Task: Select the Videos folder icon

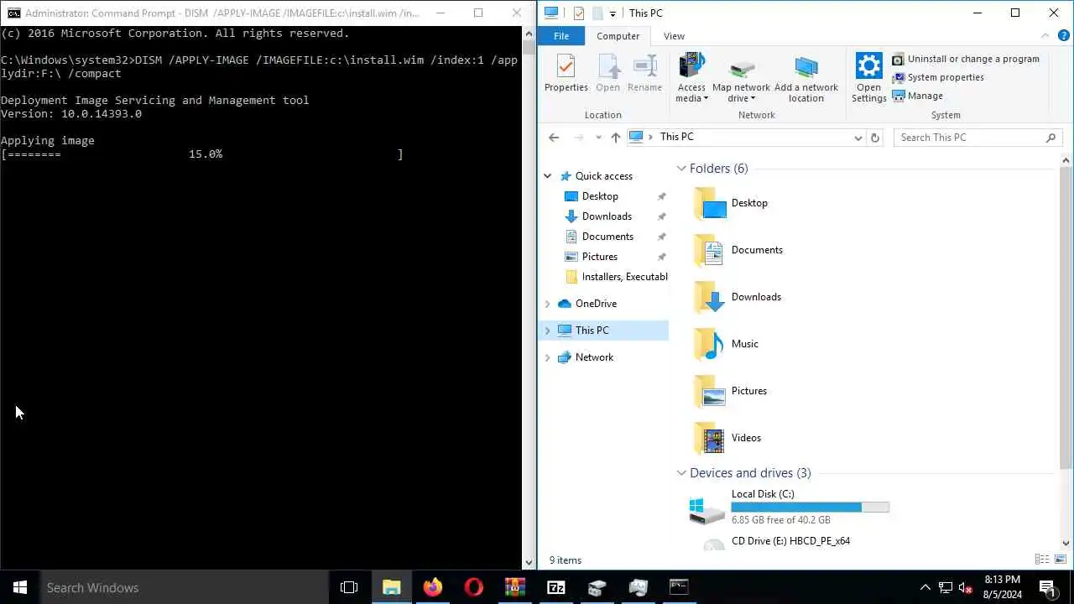Action: [x=710, y=438]
